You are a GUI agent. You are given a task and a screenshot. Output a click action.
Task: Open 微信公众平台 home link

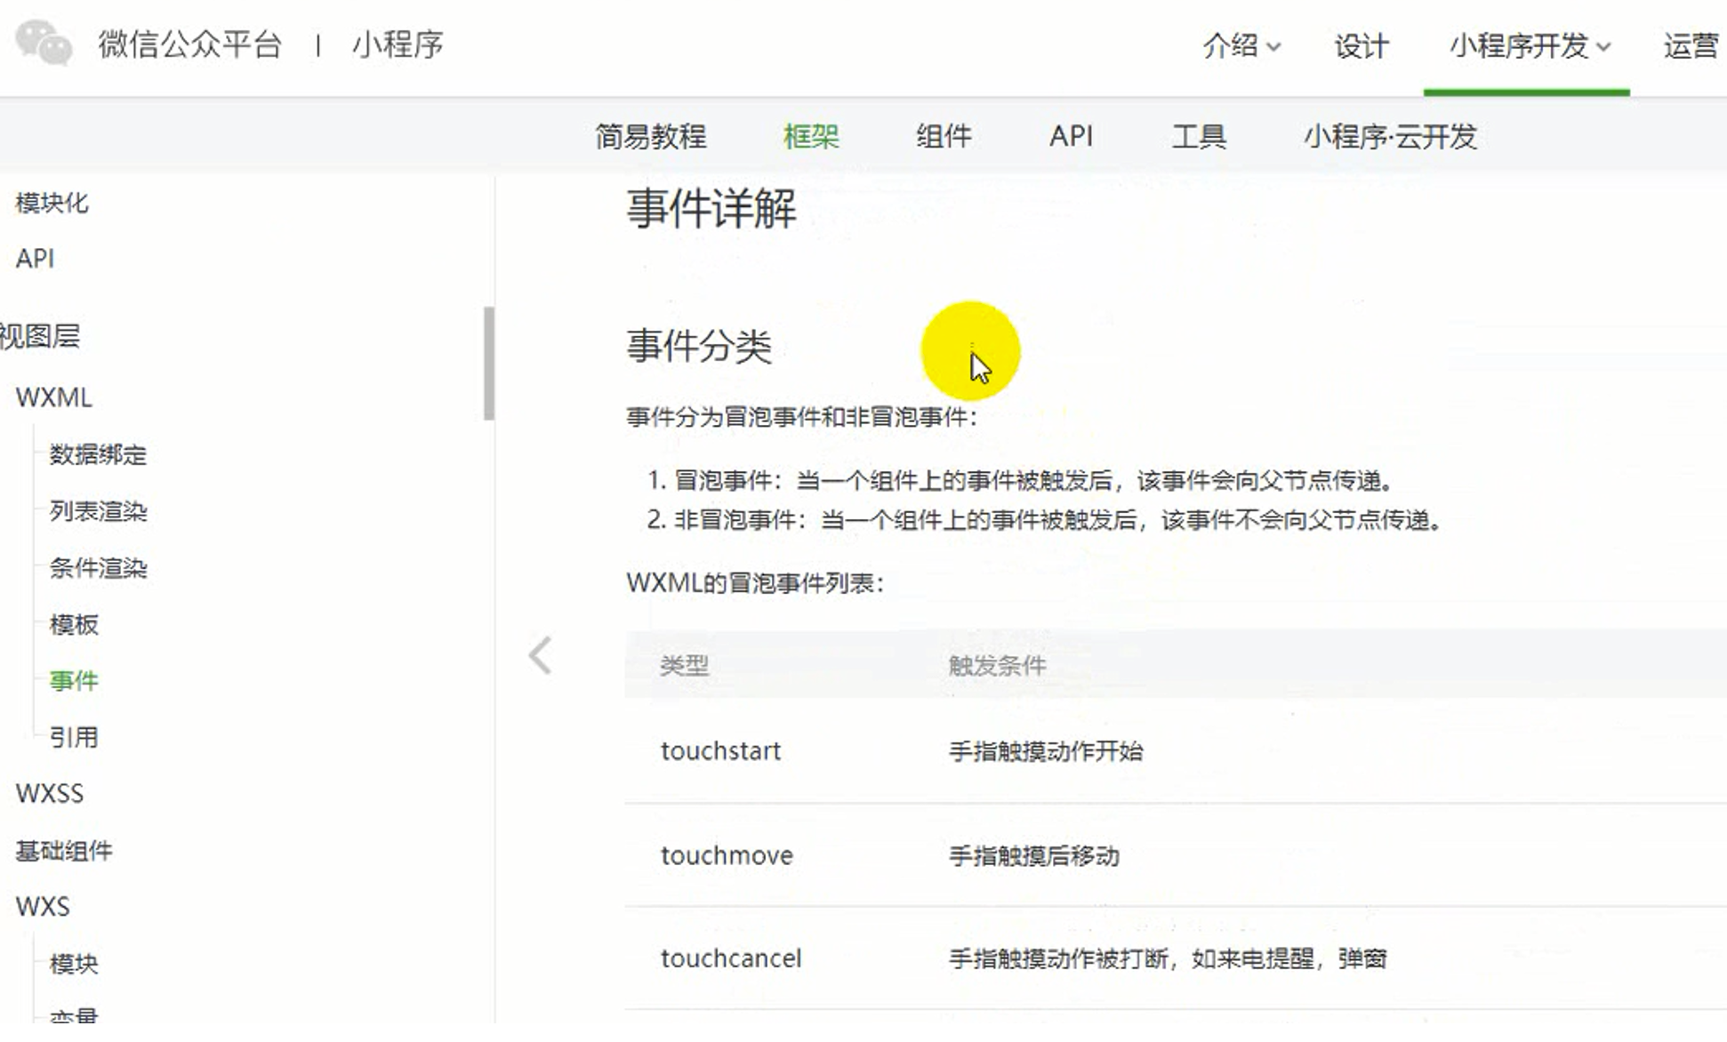(x=190, y=44)
